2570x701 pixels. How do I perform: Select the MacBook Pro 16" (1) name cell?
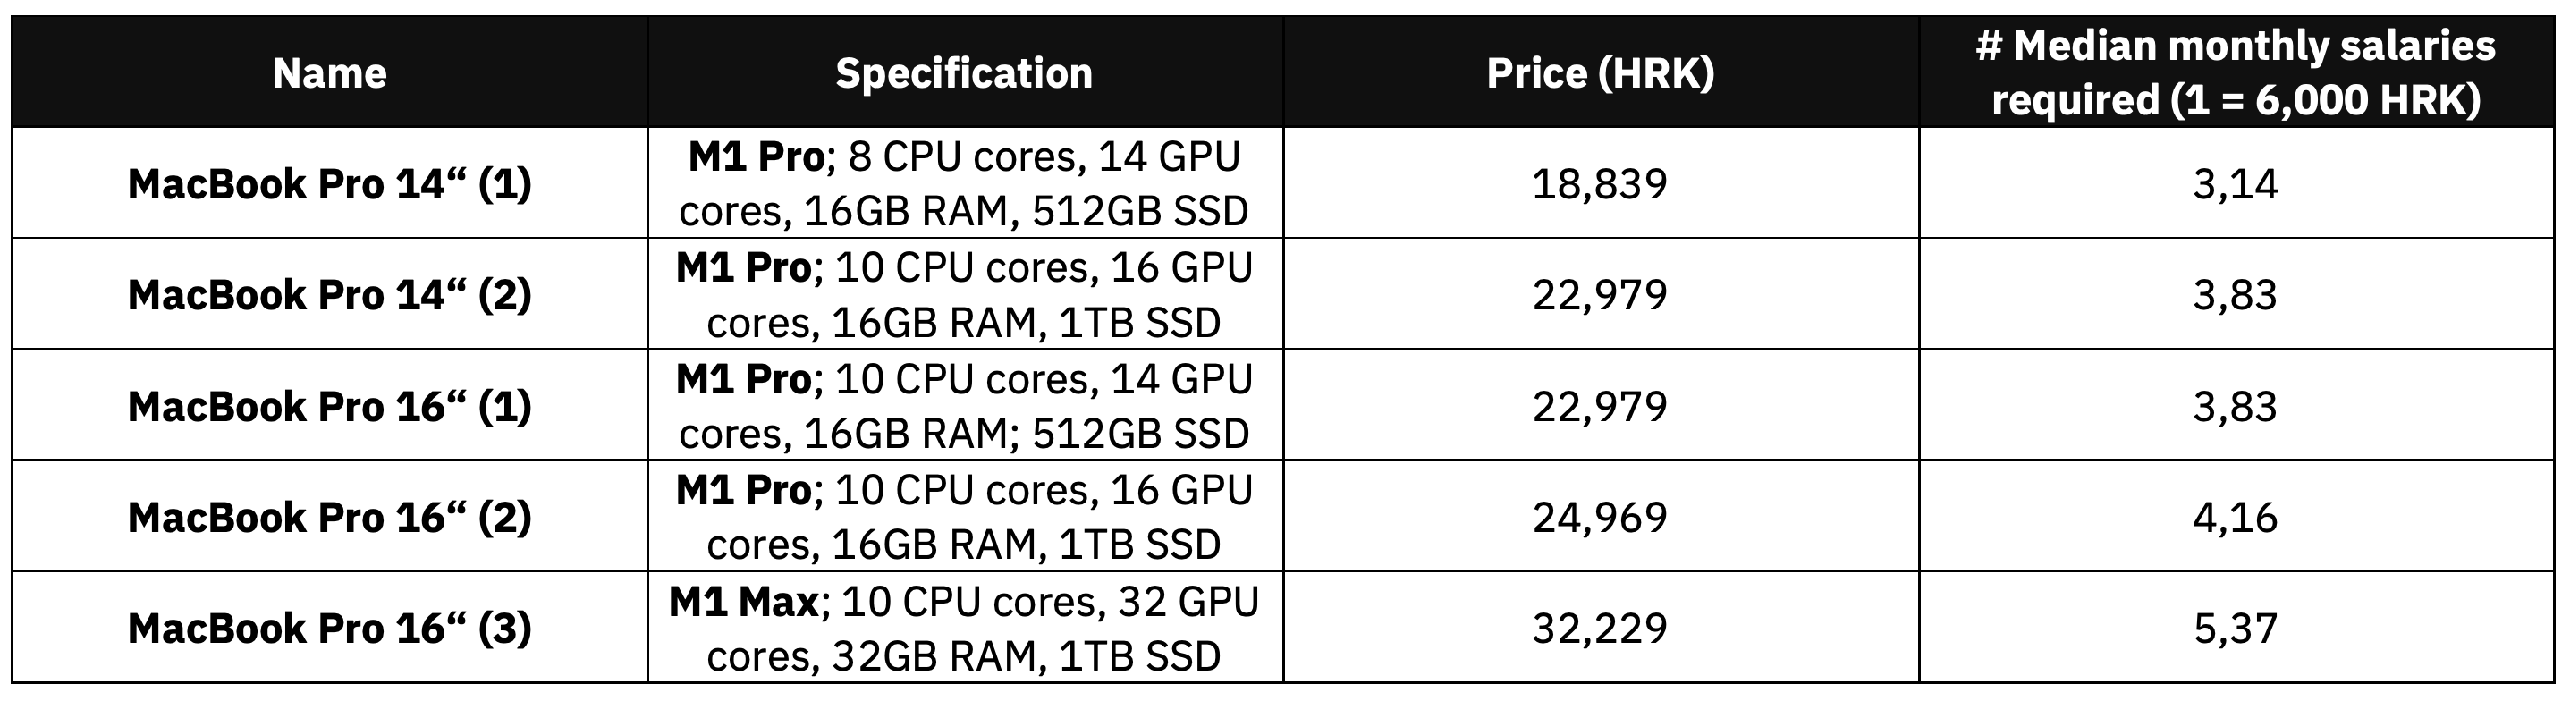click(x=329, y=406)
